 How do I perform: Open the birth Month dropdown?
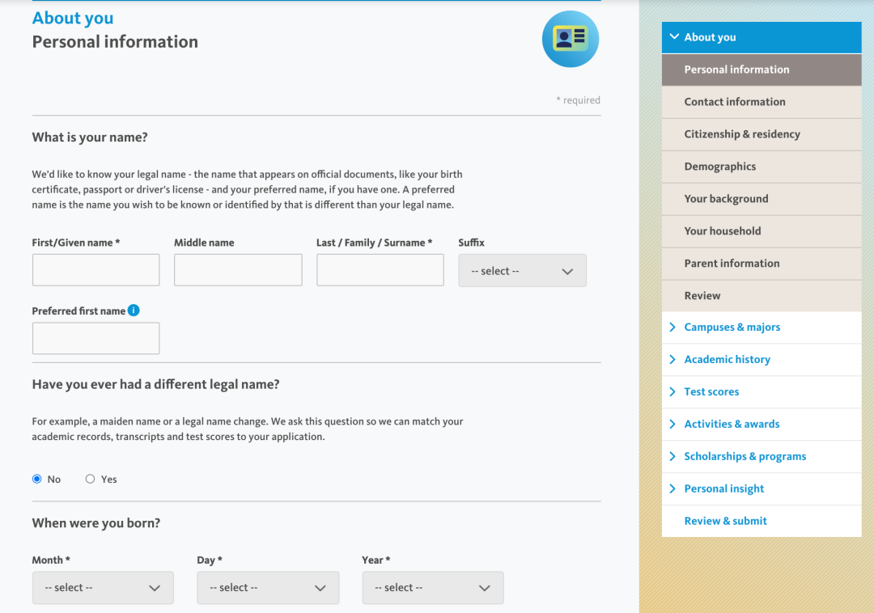point(103,588)
